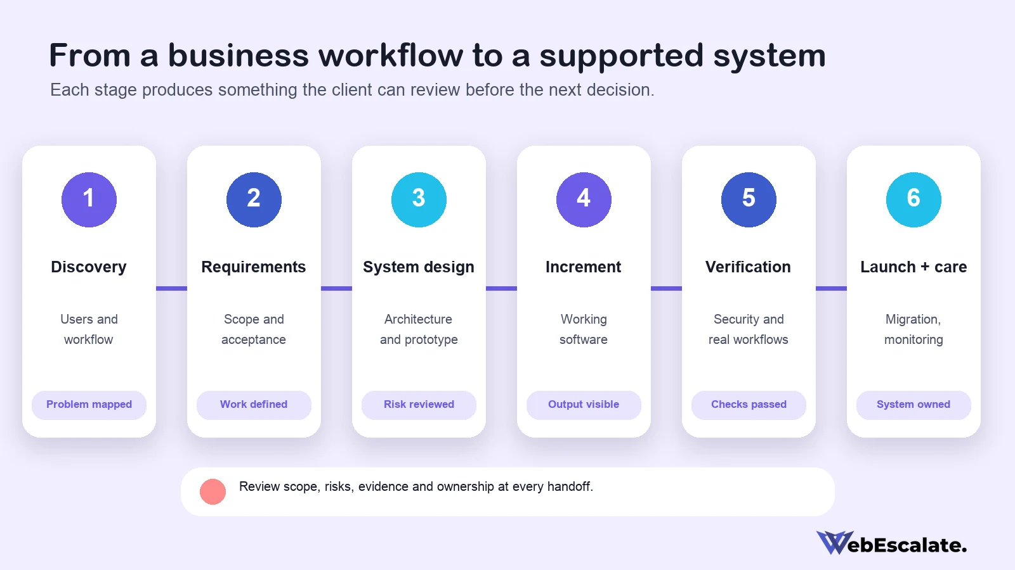
Task: Click the red dot beside the review note
Action: [213, 491]
